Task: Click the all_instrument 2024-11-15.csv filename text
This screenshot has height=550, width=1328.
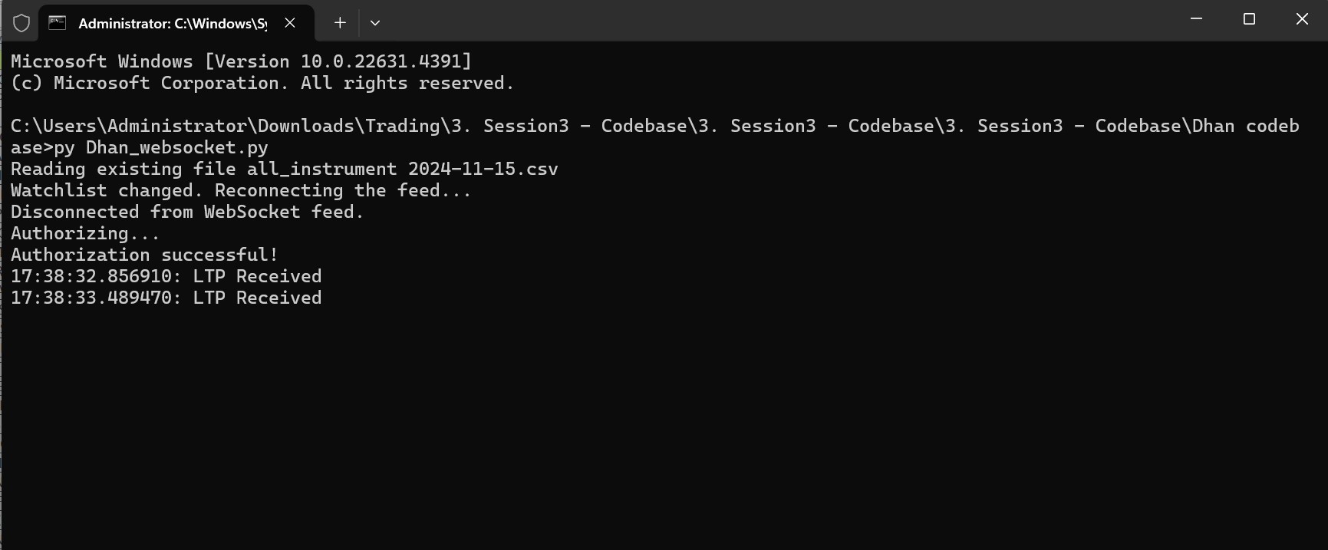Action: (402, 169)
